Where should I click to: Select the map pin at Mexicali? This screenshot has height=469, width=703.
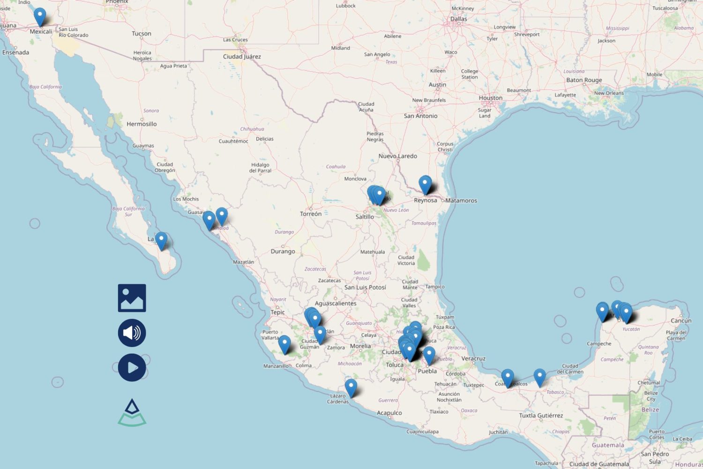point(40,17)
